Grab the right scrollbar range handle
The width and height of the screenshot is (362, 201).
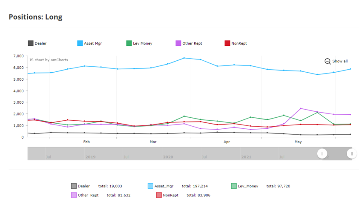(x=352, y=153)
